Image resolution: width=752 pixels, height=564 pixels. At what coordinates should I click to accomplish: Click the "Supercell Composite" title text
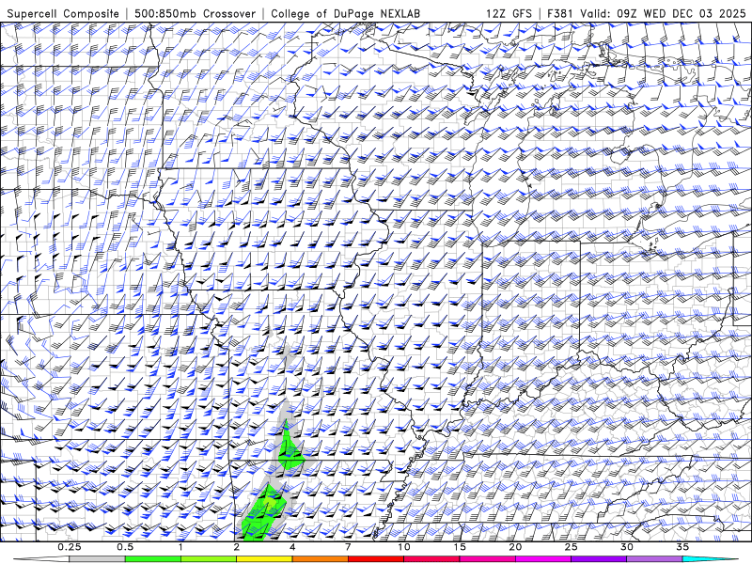pyautogui.click(x=63, y=13)
